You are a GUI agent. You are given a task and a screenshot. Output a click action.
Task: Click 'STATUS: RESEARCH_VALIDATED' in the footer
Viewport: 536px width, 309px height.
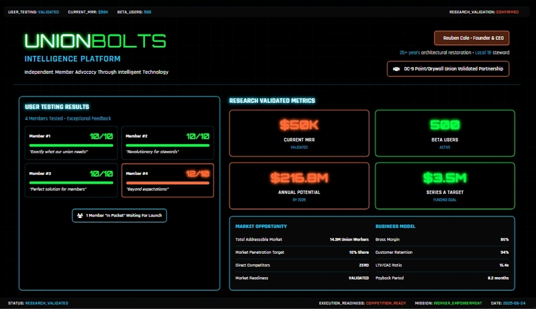38,303
